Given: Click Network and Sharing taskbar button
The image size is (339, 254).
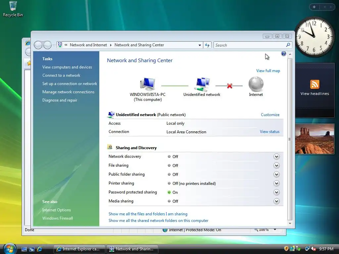Looking at the screenshot, I should tap(132, 249).
